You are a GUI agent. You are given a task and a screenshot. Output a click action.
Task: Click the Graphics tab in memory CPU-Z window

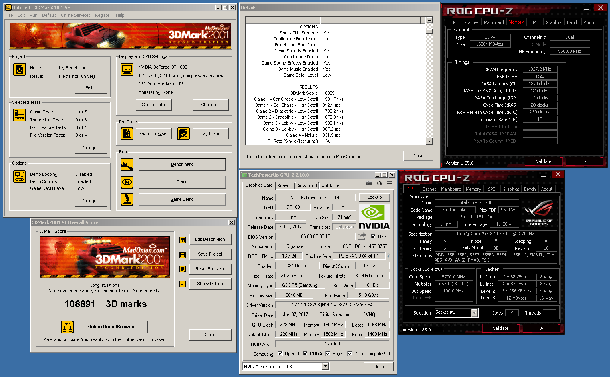pyautogui.click(x=554, y=22)
